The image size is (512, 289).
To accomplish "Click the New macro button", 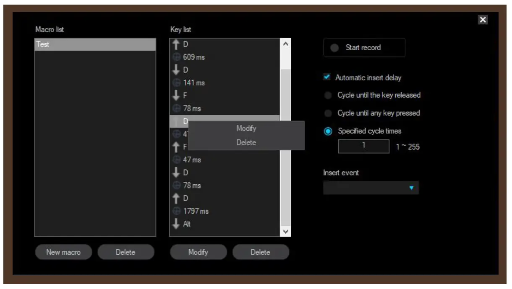I will click(63, 252).
